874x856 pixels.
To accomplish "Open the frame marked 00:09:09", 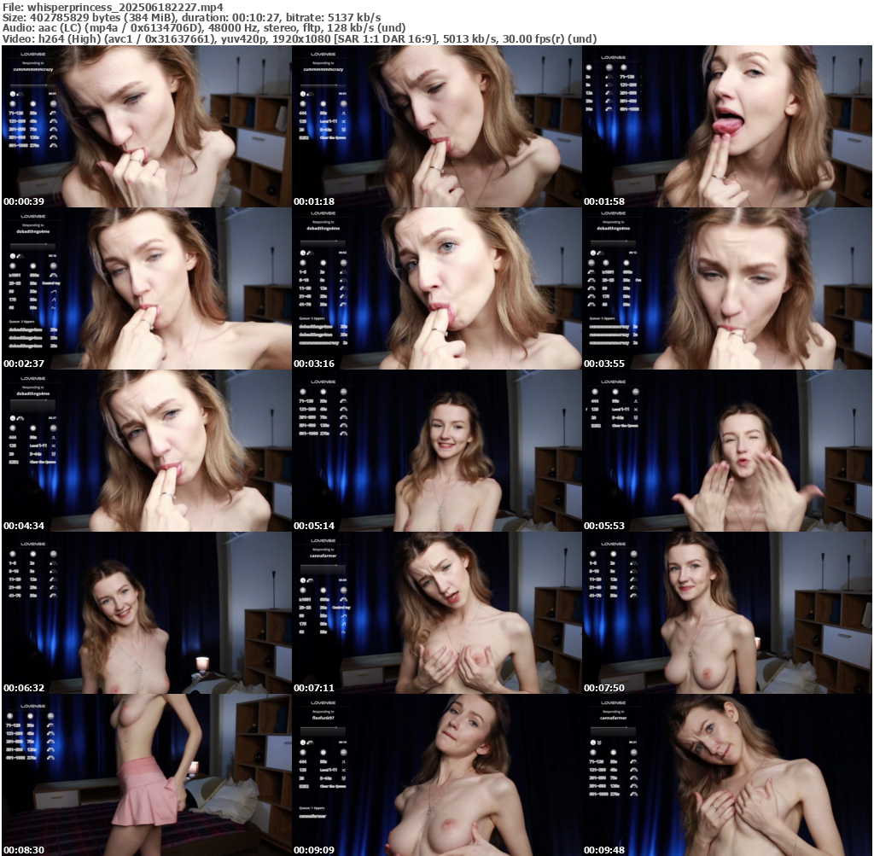I will 436,775.
